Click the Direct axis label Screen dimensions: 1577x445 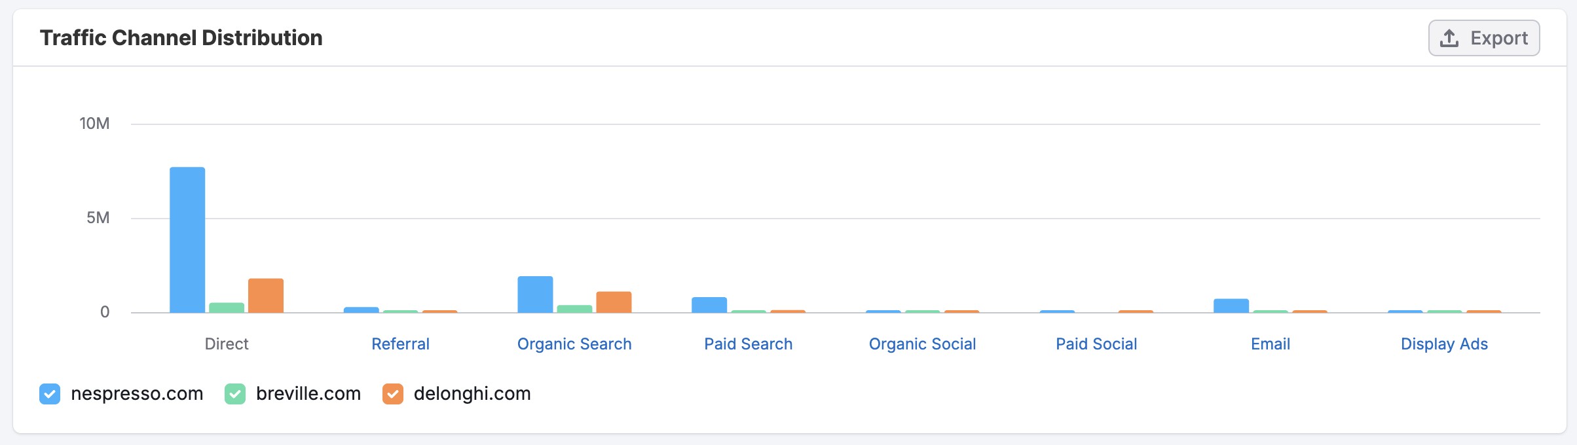pos(227,344)
